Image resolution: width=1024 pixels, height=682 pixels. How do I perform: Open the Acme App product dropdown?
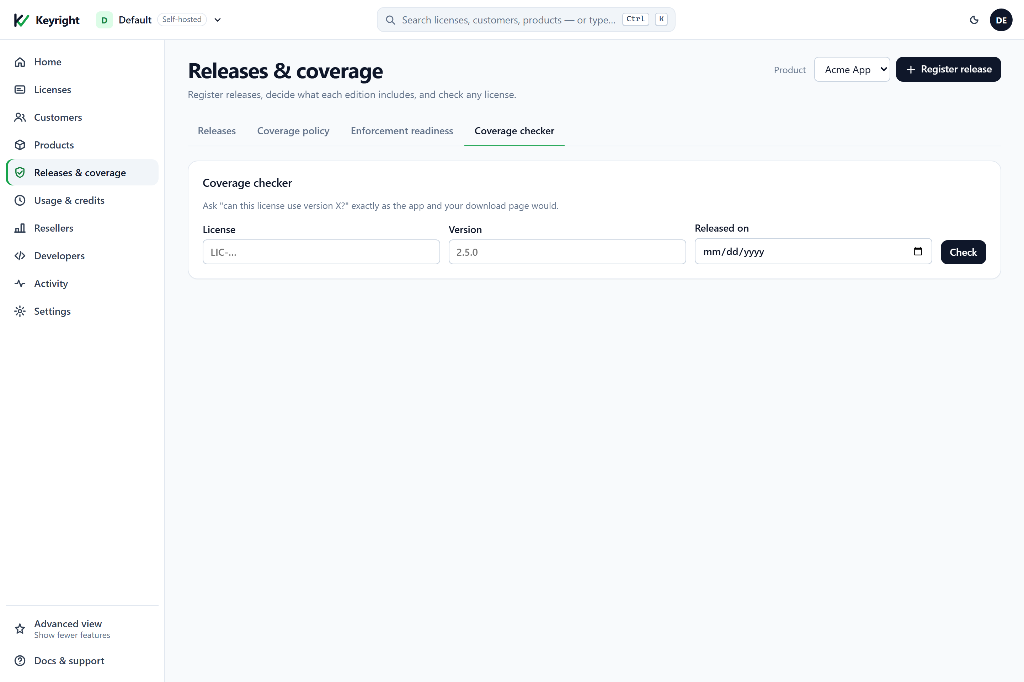coord(852,70)
